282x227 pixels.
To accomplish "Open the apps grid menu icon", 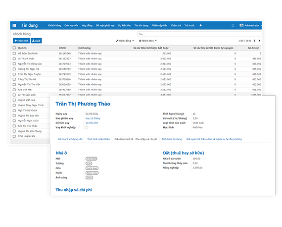I will [x=14, y=25].
